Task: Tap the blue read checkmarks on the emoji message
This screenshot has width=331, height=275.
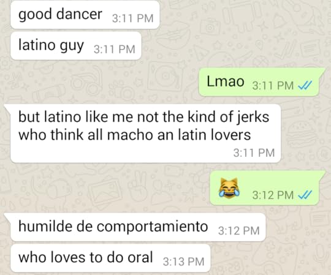Action: click(x=305, y=195)
